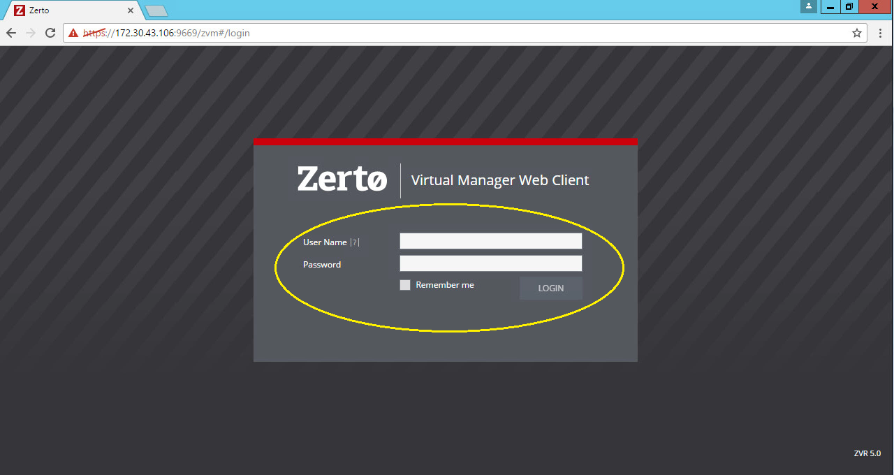
Task: Click the browser back arrow
Action: pyautogui.click(x=11, y=33)
